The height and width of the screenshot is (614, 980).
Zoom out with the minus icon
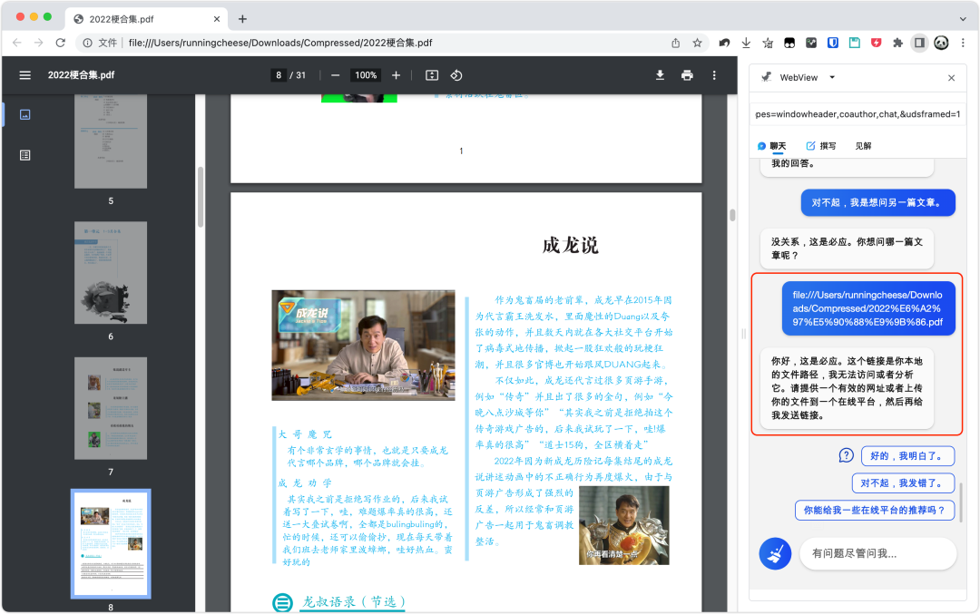pos(336,75)
